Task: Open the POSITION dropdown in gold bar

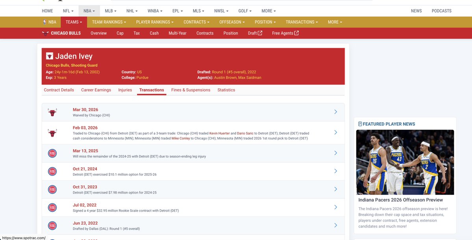Action: pos(265,22)
